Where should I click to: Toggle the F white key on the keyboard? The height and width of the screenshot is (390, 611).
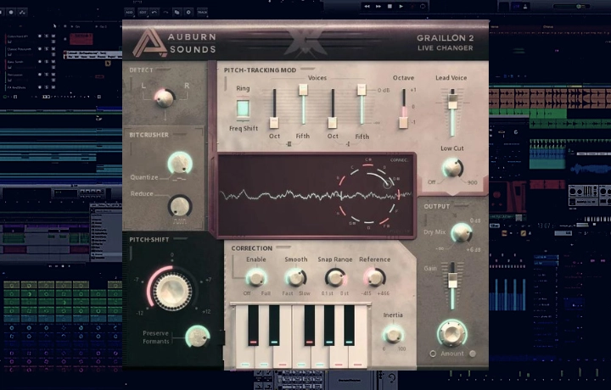point(301,356)
